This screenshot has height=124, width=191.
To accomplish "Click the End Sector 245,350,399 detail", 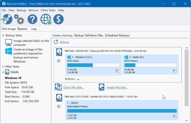I will tap(22, 101).
